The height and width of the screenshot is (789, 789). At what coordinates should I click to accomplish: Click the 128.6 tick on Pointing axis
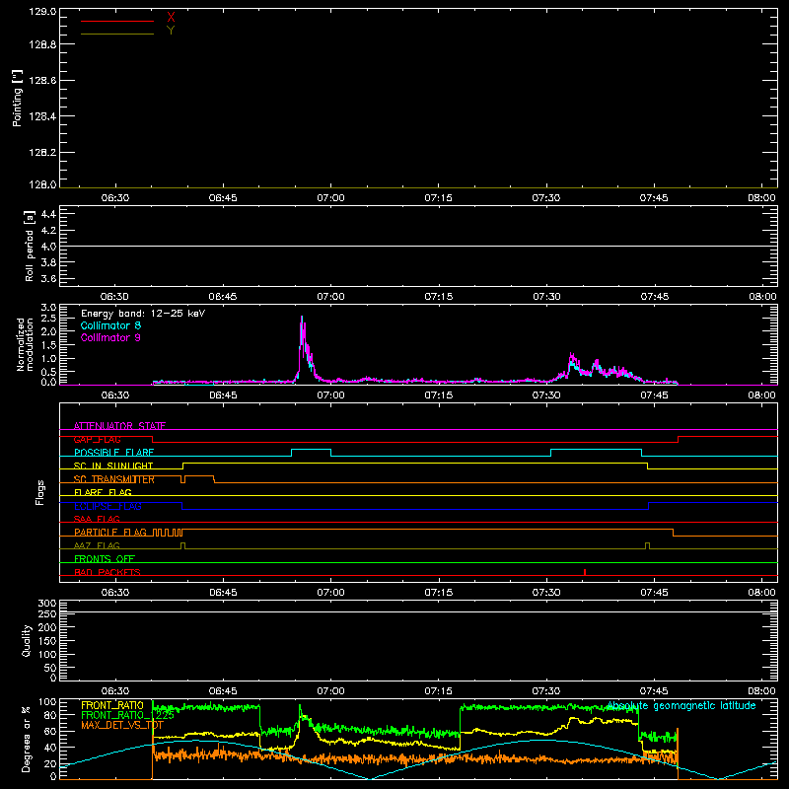tap(42, 81)
